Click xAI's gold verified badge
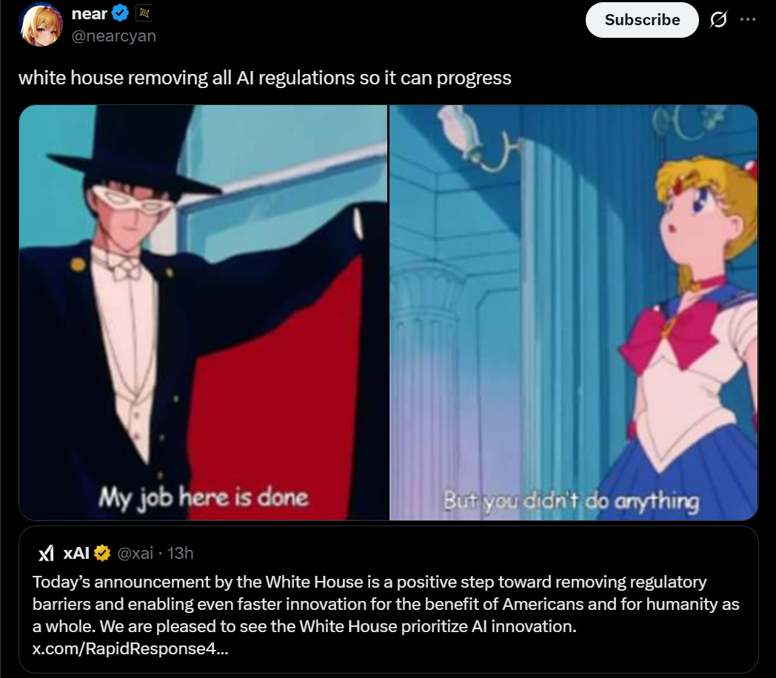Image resolution: width=776 pixels, height=678 pixels. pyautogui.click(x=101, y=553)
